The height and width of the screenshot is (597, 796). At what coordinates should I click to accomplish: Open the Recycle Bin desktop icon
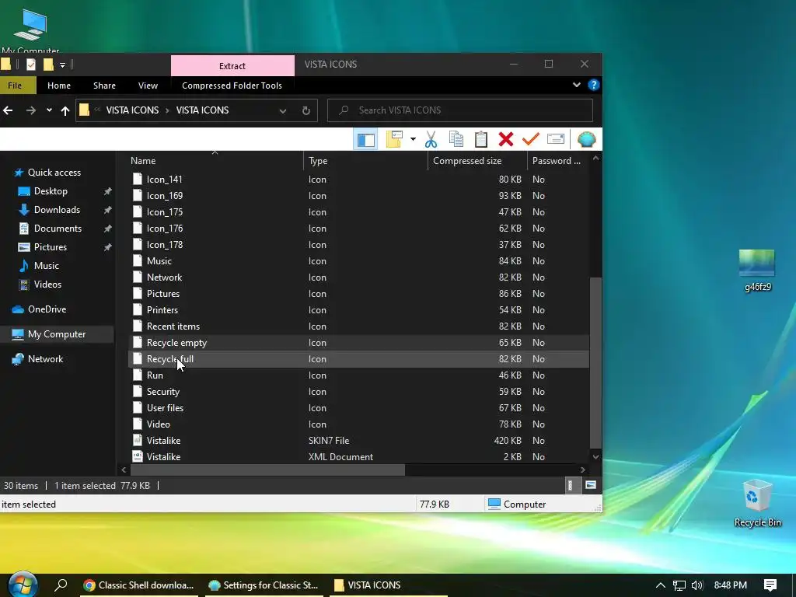tap(757, 504)
